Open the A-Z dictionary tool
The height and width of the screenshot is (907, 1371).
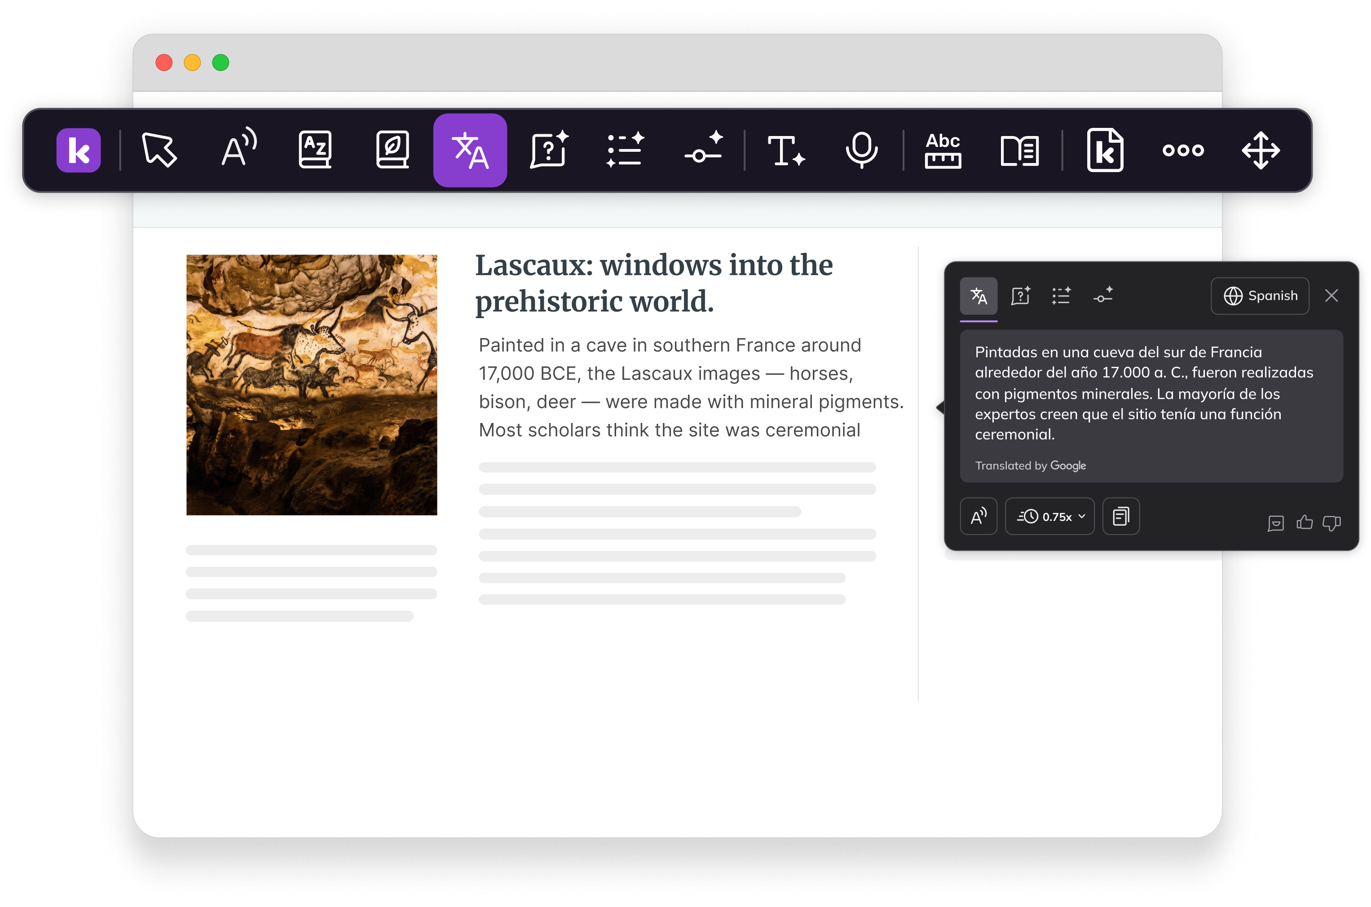(315, 150)
